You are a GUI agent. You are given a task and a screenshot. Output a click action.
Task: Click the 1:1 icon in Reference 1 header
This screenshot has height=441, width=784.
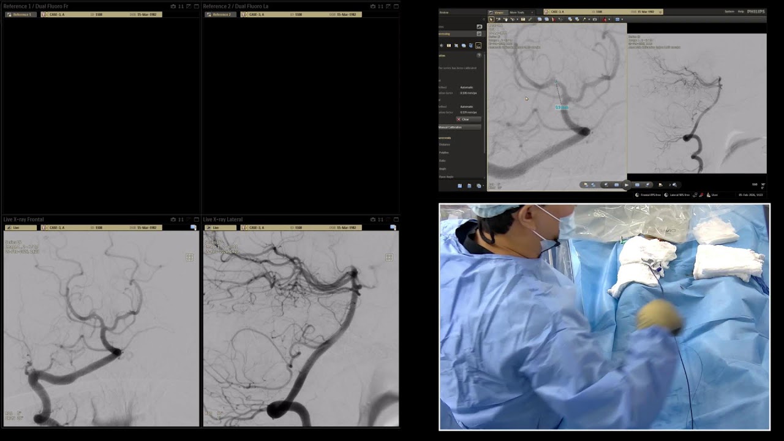click(181, 6)
